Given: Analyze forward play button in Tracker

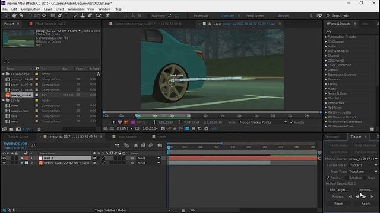Looking at the screenshot, I should click(365, 196).
